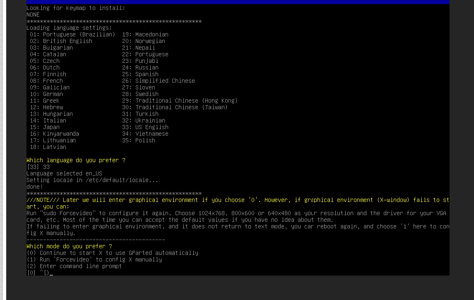Image resolution: width=474 pixels, height=300 pixels.
Task: Click "32: Ukrainian" entry
Action: pyautogui.click(x=144, y=121)
